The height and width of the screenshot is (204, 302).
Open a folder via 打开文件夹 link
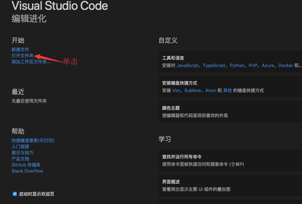(22, 55)
